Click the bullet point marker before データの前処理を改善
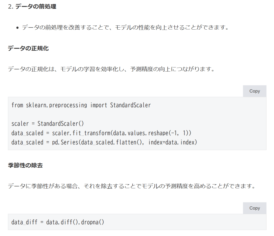The image size is (274, 236). 17,27
